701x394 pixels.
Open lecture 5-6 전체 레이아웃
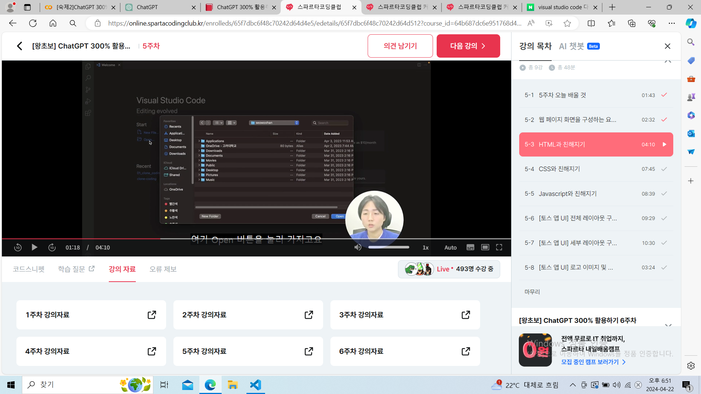coord(596,218)
